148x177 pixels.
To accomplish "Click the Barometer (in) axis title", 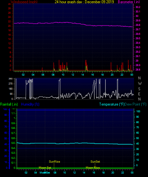I will click(x=129, y=2).
